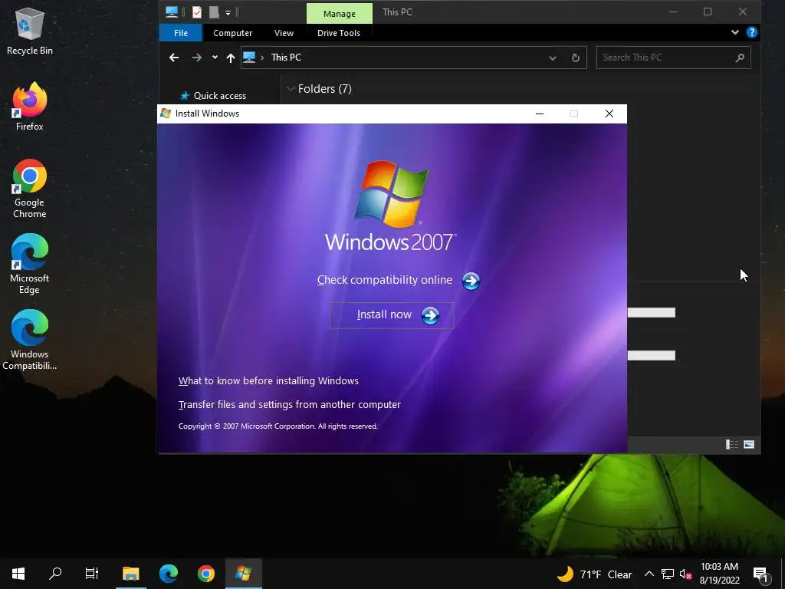Switch to the Computer ribbon tab

pyautogui.click(x=232, y=33)
